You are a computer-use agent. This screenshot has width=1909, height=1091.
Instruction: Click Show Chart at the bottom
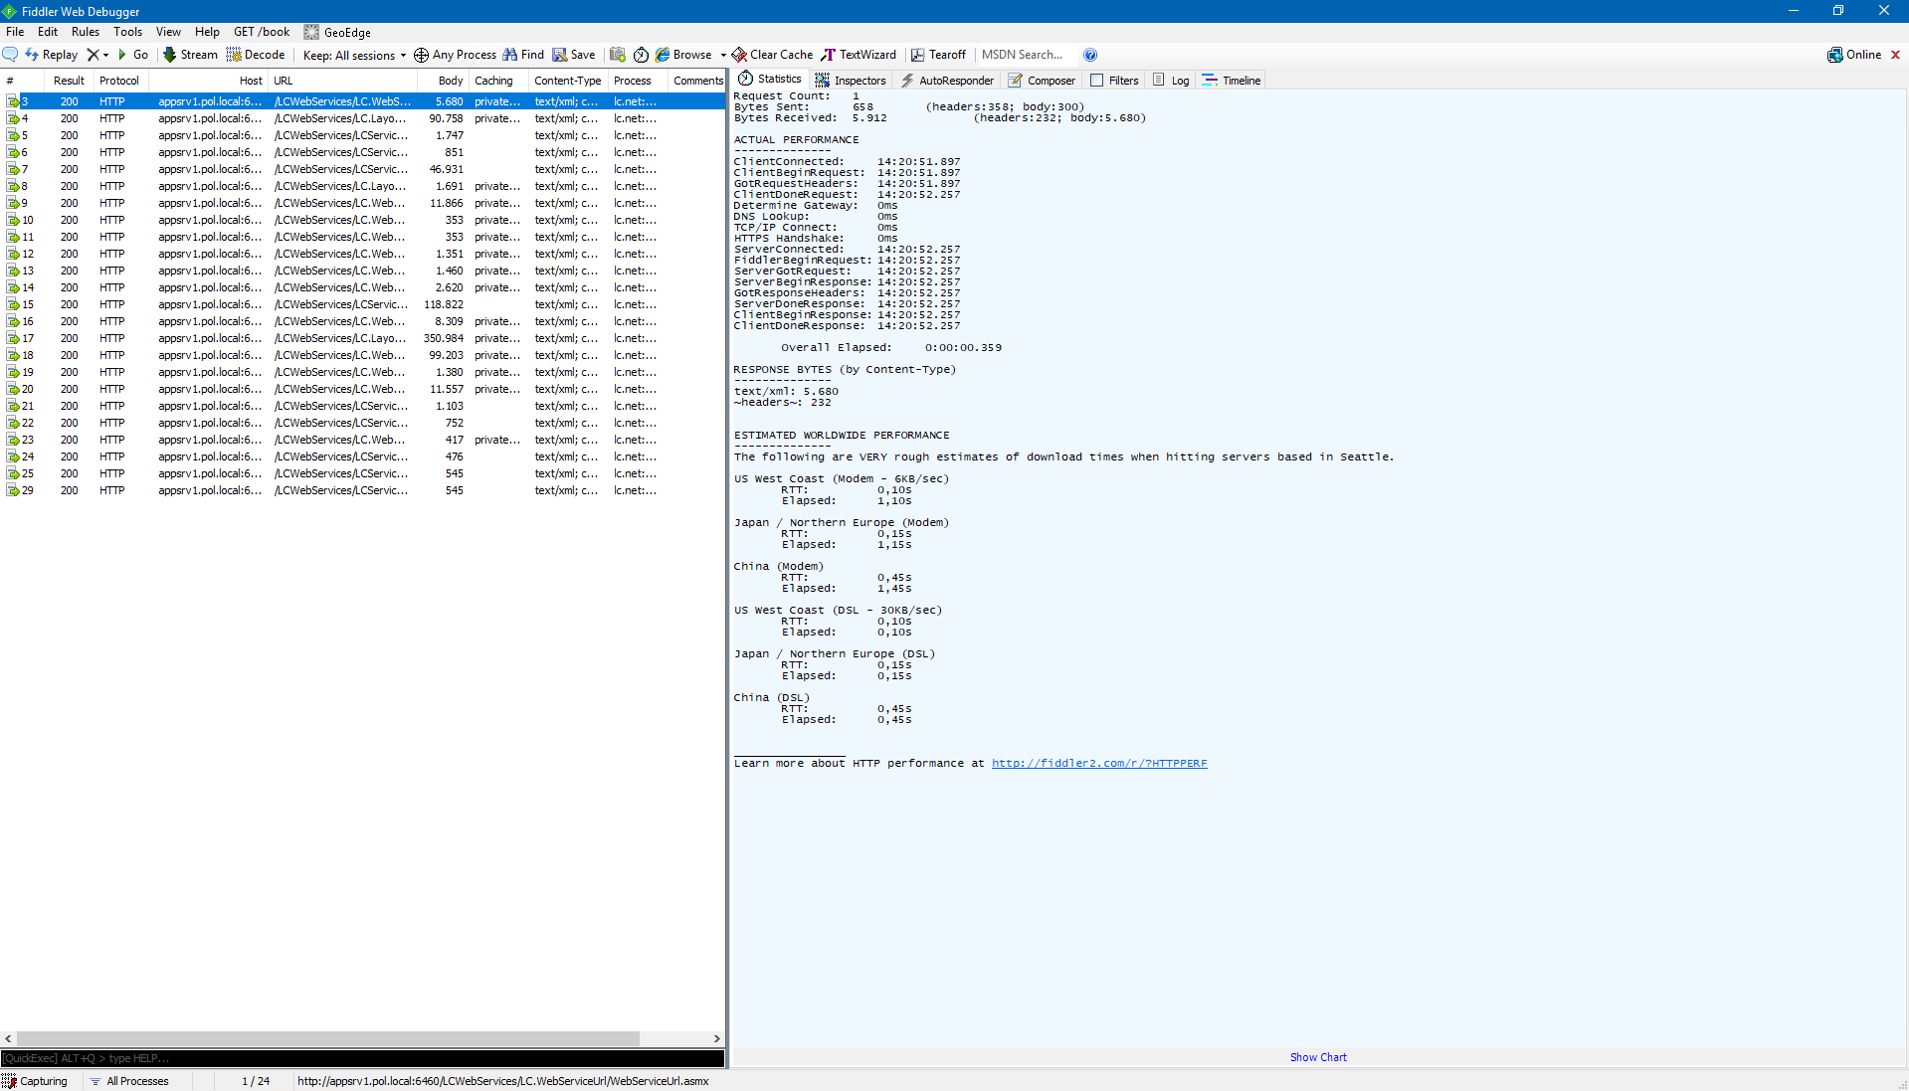1317,1057
